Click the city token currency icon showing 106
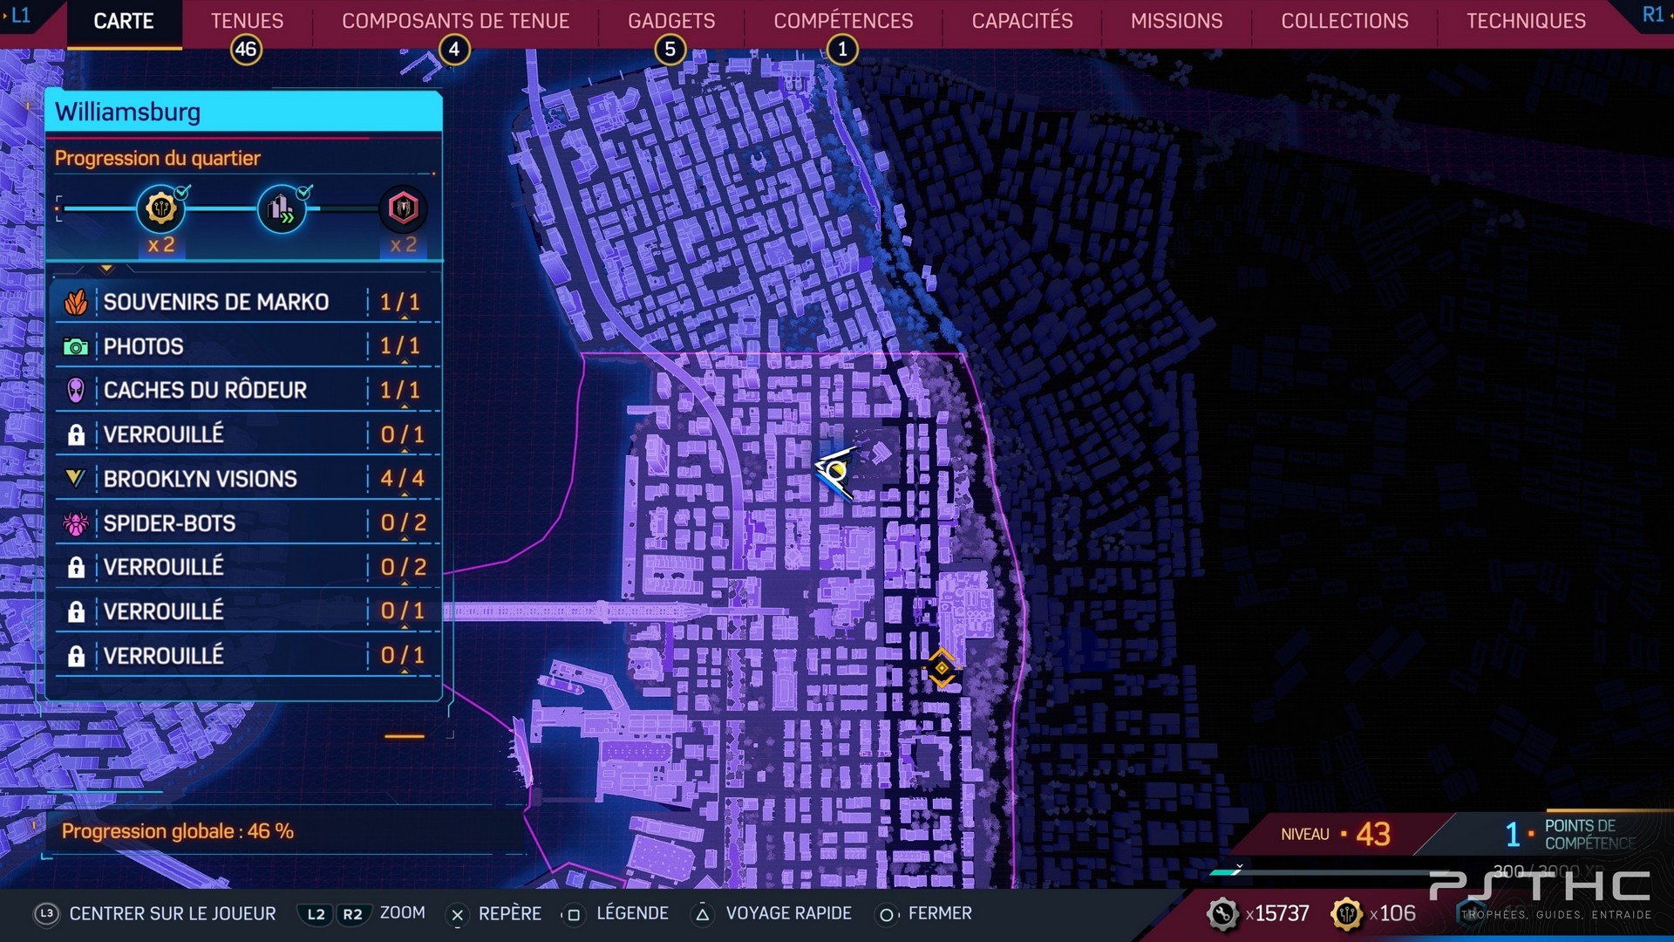Screen dimensions: 1674x942 point(1346,914)
